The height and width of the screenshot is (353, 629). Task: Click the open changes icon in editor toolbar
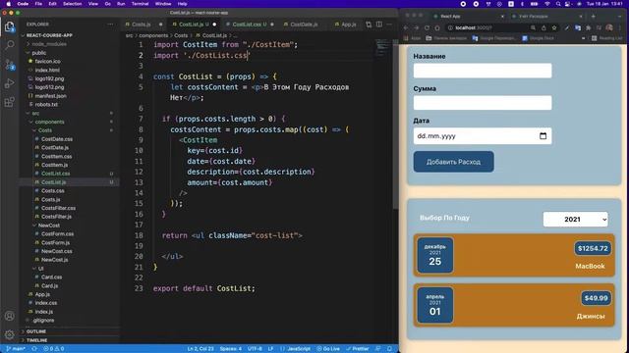369,25
